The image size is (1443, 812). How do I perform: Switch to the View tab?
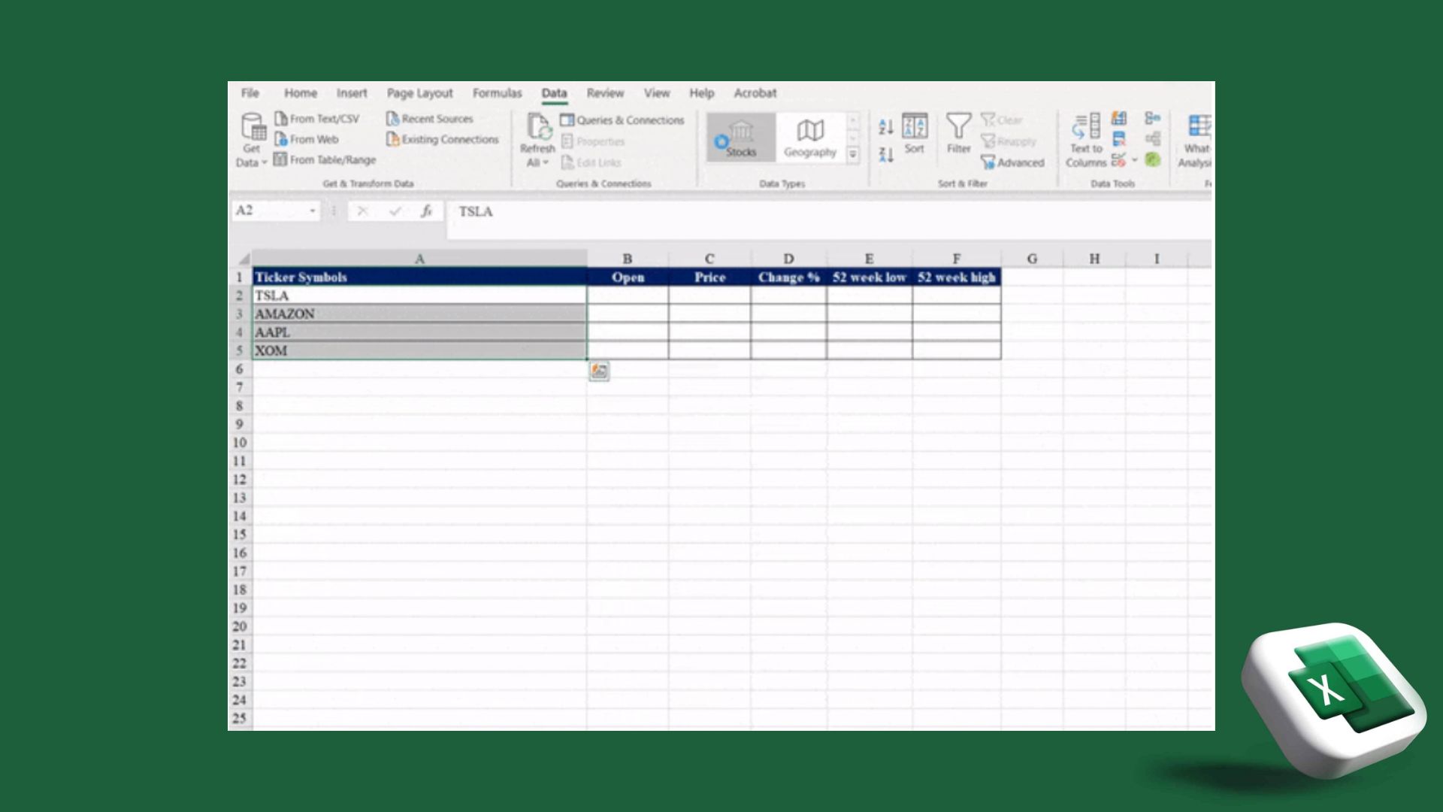click(x=656, y=93)
